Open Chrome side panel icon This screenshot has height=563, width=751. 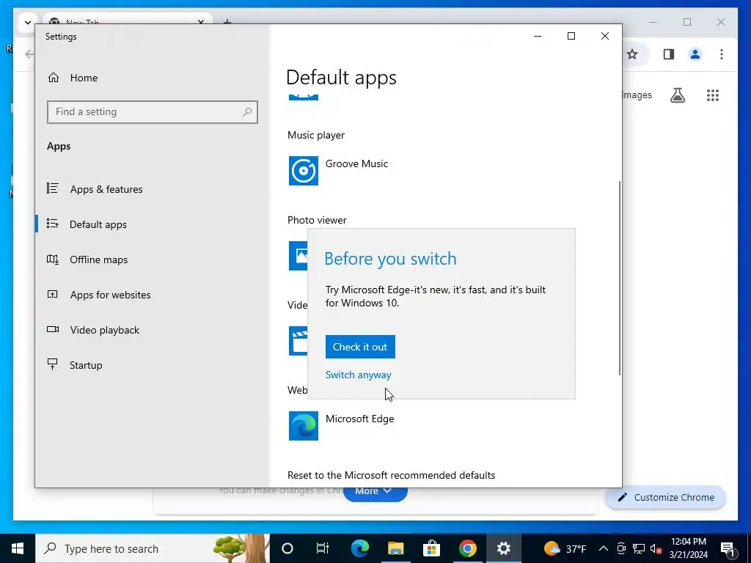669,54
